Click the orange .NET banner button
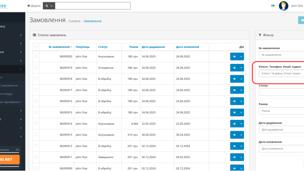This screenshot has height=171, width=304. [10, 159]
